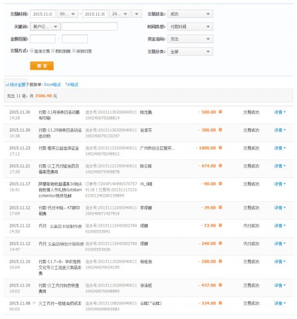The height and width of the screenshot is (319, 297).
Task: Click the start date field 2015.11.0
Action: click(43, 14)
